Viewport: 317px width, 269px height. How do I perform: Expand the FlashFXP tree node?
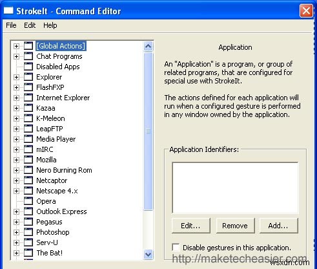pos(16,87)
